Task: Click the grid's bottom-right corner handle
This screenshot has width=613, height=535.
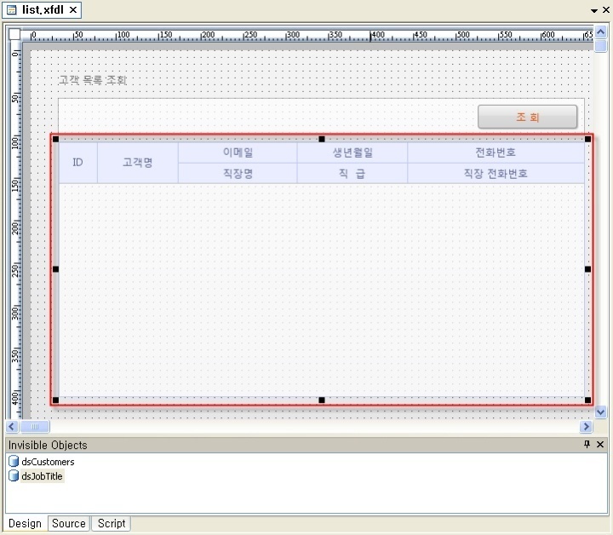Action: (x=587, y=400)
